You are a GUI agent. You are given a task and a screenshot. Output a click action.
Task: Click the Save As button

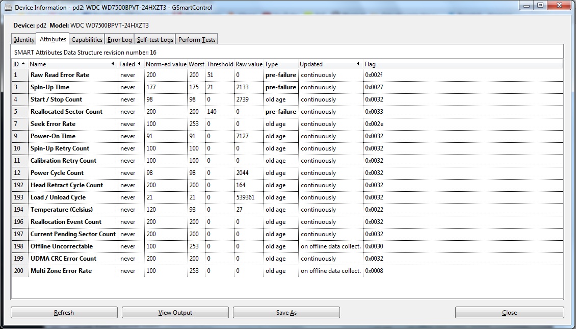(x=286, y=313)
